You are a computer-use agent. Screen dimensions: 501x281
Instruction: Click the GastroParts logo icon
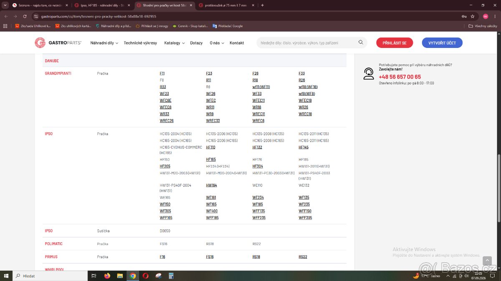tap(40, 43)
